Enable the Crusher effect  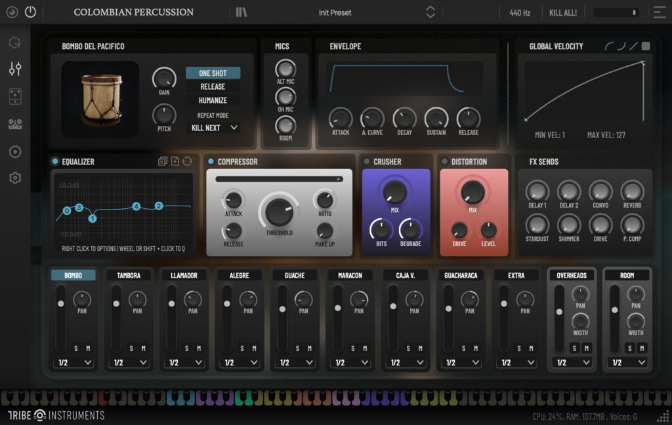(366, 161)
